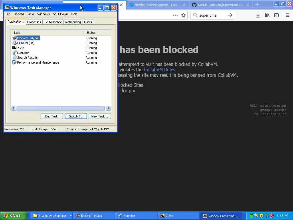Viewport: 293px width, 220px height.
Task: Click the taskbar clock showing 6:57 PM
Action: click(282, 216)
